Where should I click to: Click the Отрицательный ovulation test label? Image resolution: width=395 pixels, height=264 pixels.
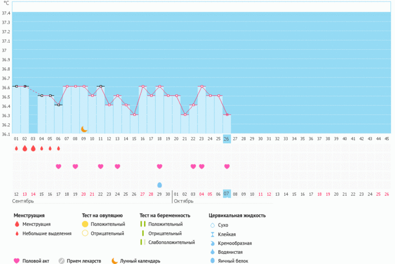[x=107, y=234]
